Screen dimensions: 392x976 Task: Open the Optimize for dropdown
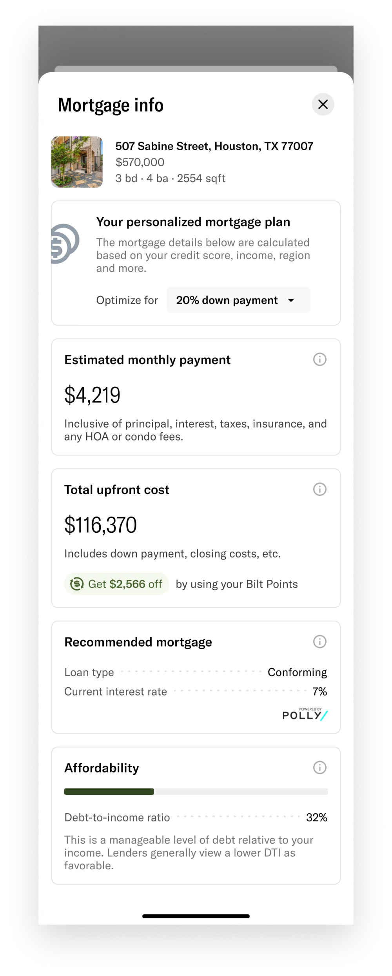(x=238, y=300)
